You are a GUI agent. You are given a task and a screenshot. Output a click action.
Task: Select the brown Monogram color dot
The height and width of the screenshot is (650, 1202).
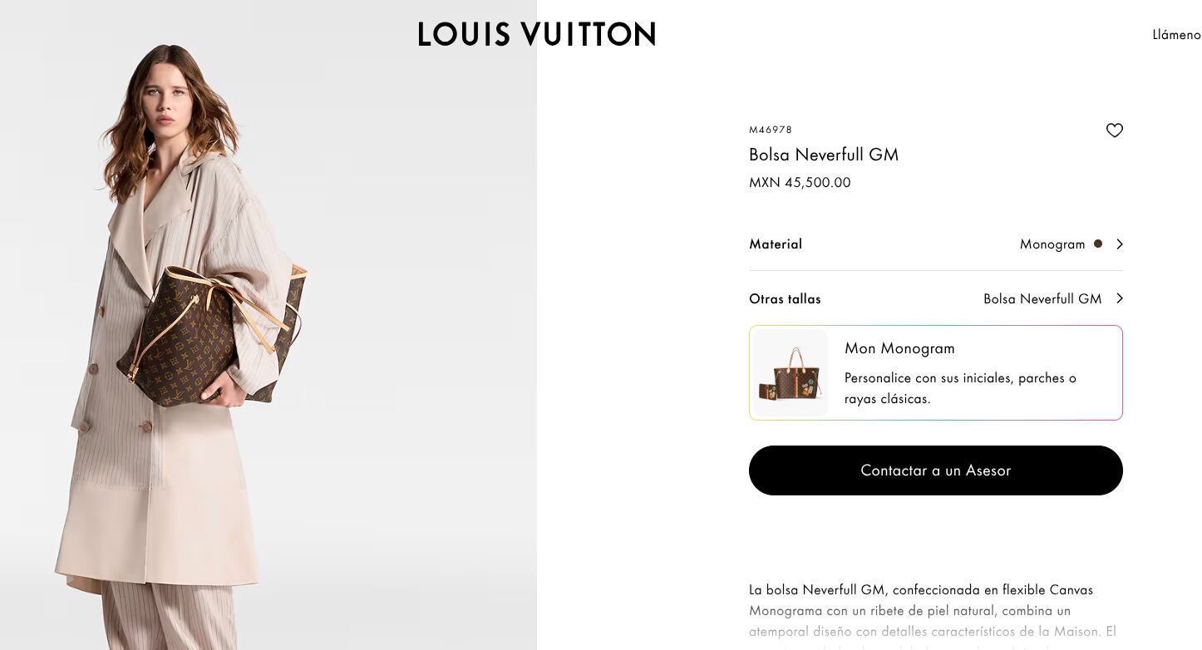pos(1098,244)
